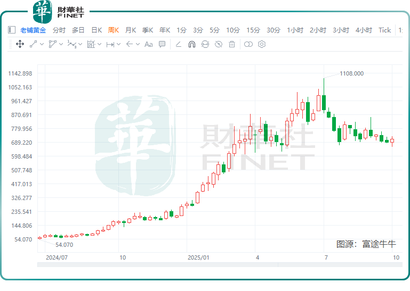The image size is (410, 291).
Task: Toggle hide drawings eye icon
Action: [218, 44]
